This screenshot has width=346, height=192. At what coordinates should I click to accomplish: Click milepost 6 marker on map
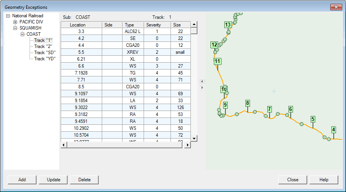tap(291, 109)
